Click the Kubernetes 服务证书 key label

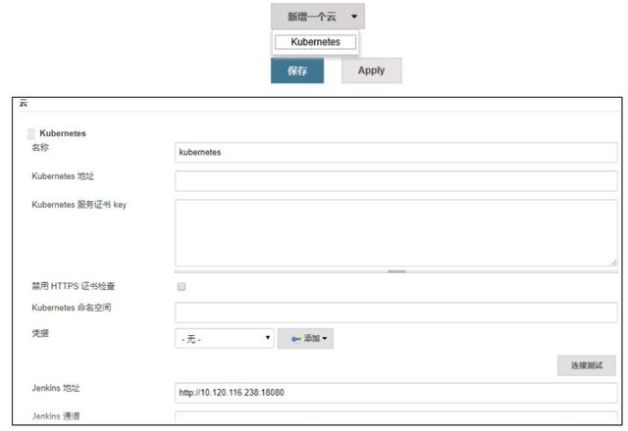coord(78,205)
